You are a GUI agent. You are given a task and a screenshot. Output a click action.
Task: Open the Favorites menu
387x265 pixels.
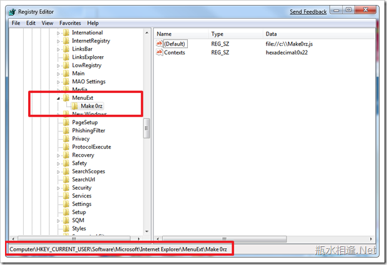71,23
